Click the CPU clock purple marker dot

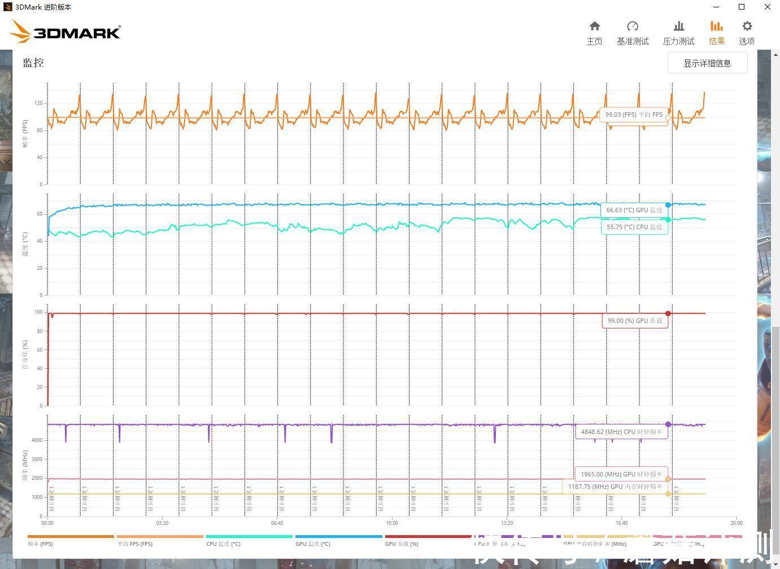tap(668, 424)
